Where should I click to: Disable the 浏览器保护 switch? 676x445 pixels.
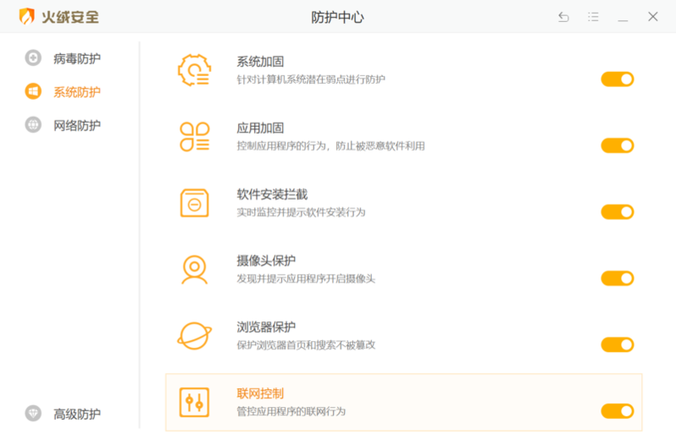pos(617,344)
